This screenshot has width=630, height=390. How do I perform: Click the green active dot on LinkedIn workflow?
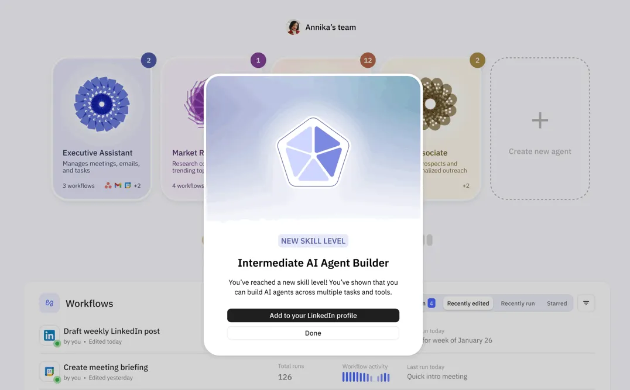[x=57, y=343]
